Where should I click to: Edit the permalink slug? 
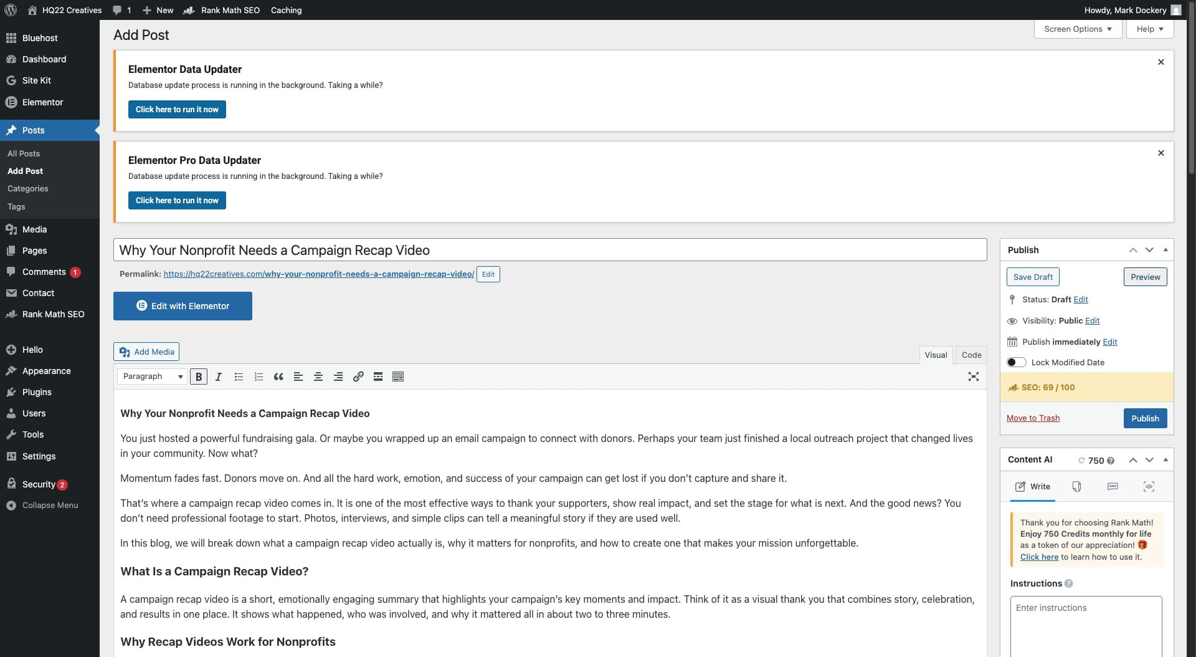click(x=488, y=274)
